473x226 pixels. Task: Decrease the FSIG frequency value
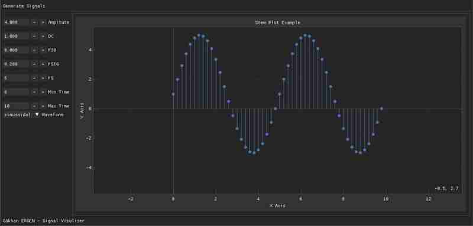[35, 64]
